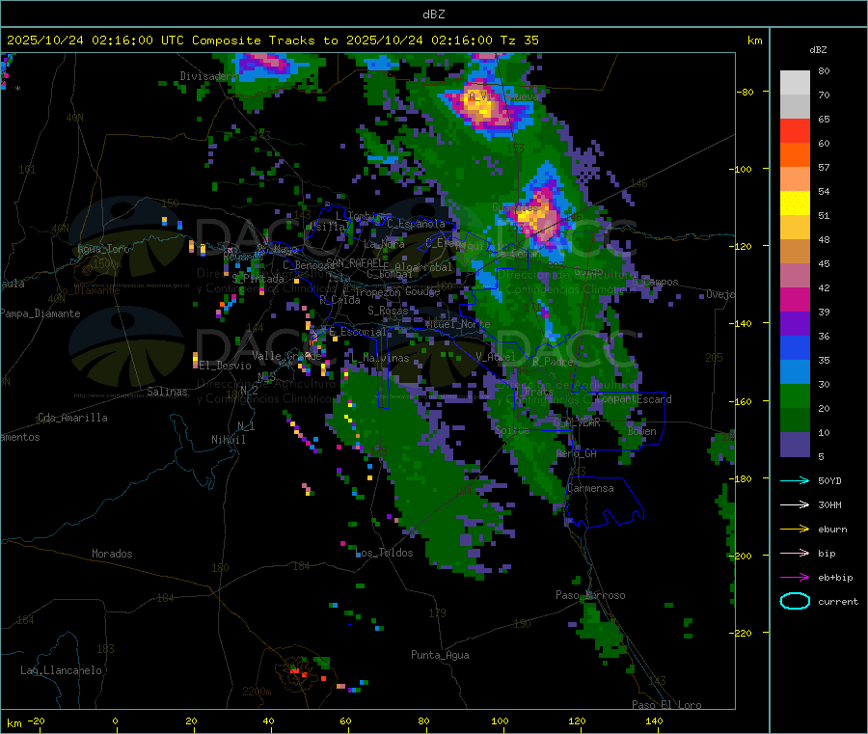This screenshot has width=868, height=734.
Task: Select the red 60-65 dBZ swatch
Action: pos(795,130)
